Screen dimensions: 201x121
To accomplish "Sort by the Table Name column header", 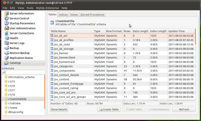I will tap(72, 31).
